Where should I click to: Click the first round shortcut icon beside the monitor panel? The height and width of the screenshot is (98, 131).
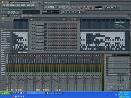[x=63, y=12]
